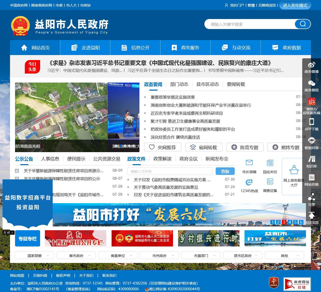Image resolution: width=321 pixels, height=292 pixels.
Task: Expand the 国家部委 dropdown
Action: pos(35,255)
